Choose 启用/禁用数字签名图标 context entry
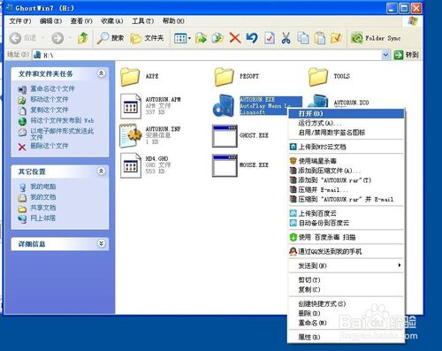The height and width of the screenshot is (351, 442). 346,133
